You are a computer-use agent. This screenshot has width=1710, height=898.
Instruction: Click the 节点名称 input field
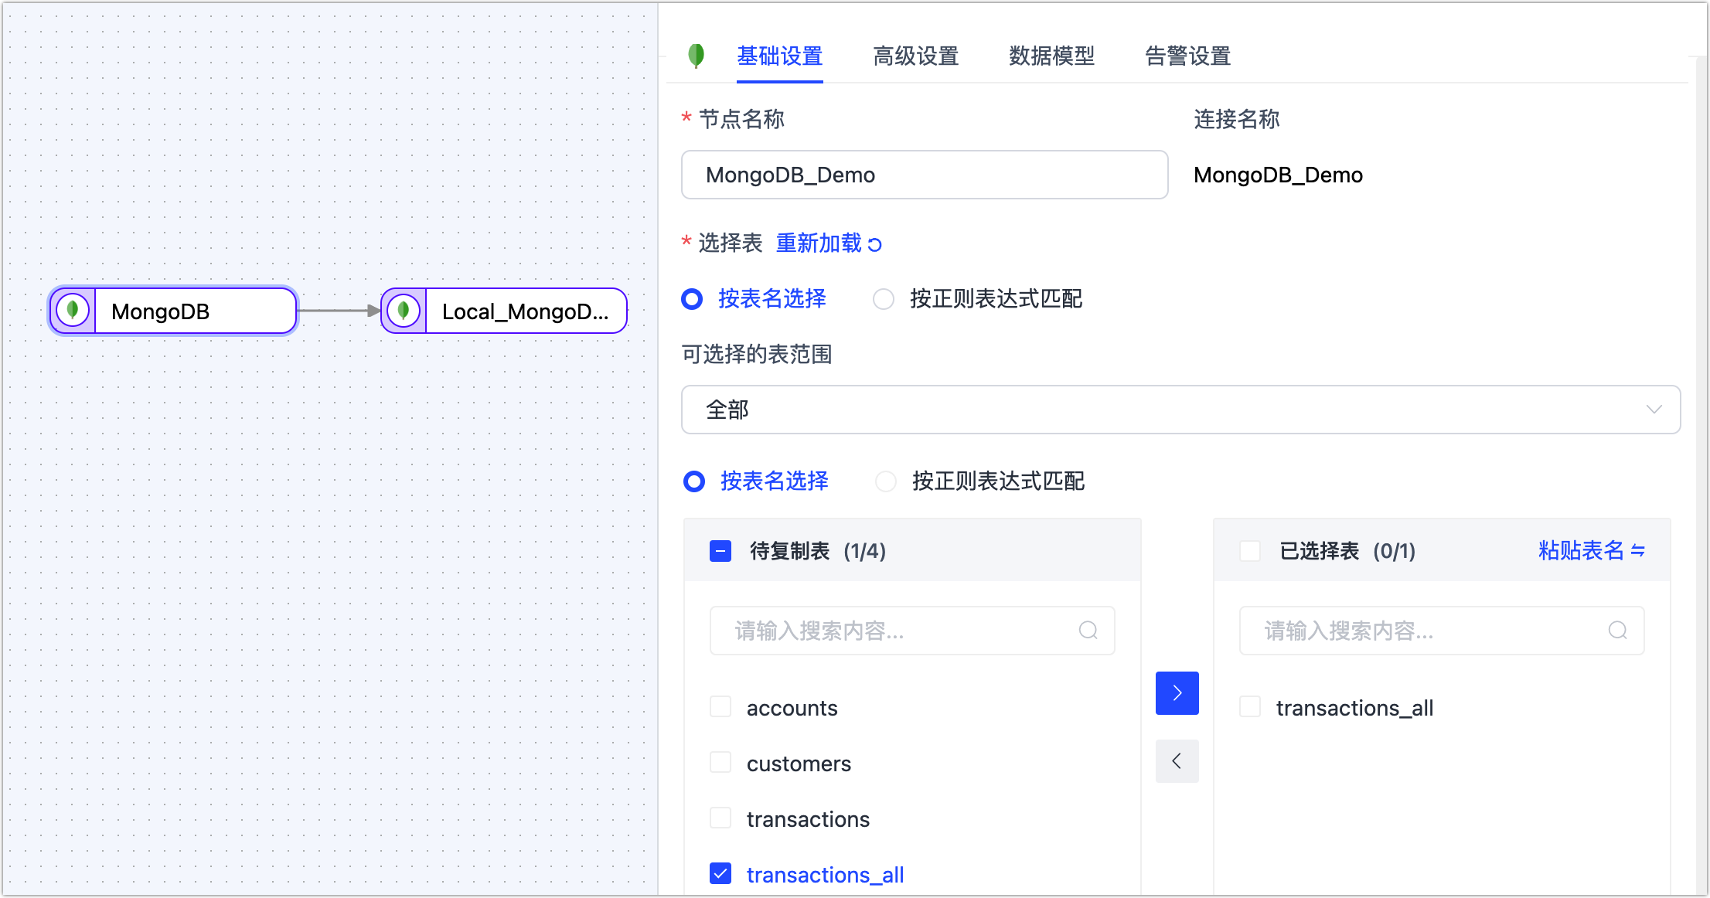[924, 175]
